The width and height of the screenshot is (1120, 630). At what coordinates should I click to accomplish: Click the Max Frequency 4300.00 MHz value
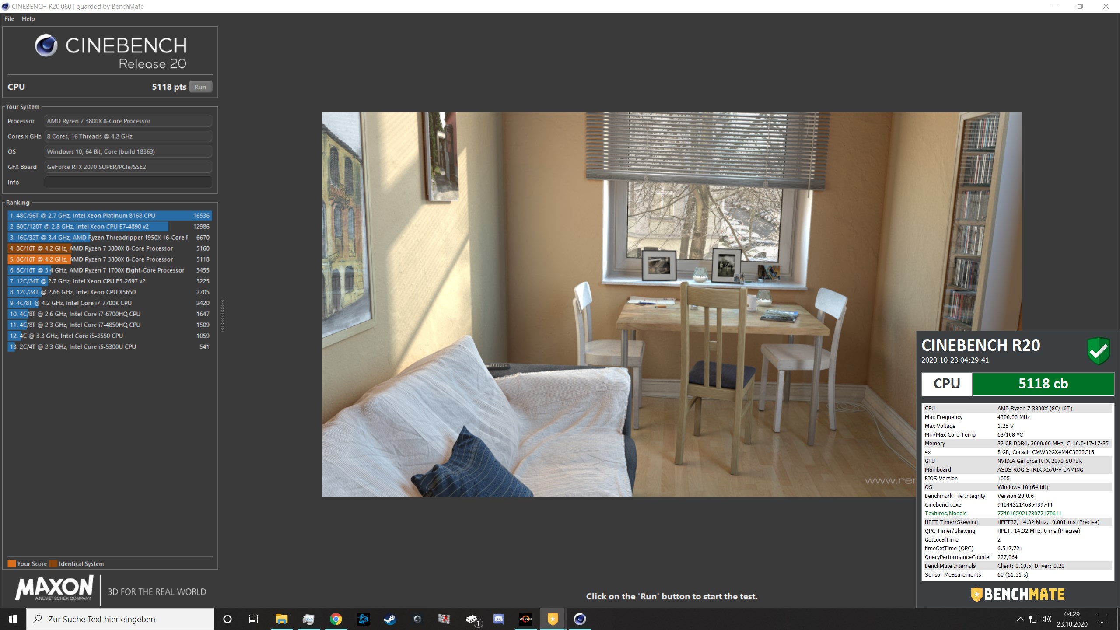tap(1014, 417)
